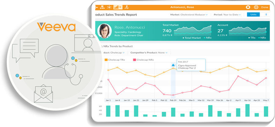Open settings gear icon in orange header
The height and width of the screenshot is (127, 275).
[248, 7]
